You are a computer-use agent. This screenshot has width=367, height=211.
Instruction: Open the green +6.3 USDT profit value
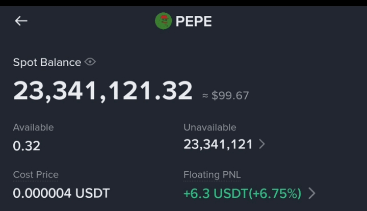point(216,194)
